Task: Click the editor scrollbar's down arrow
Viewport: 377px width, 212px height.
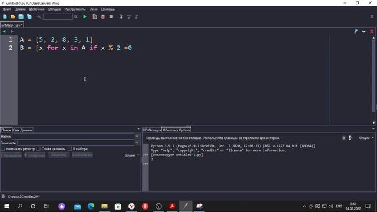Action: click(x=373, y=123)
